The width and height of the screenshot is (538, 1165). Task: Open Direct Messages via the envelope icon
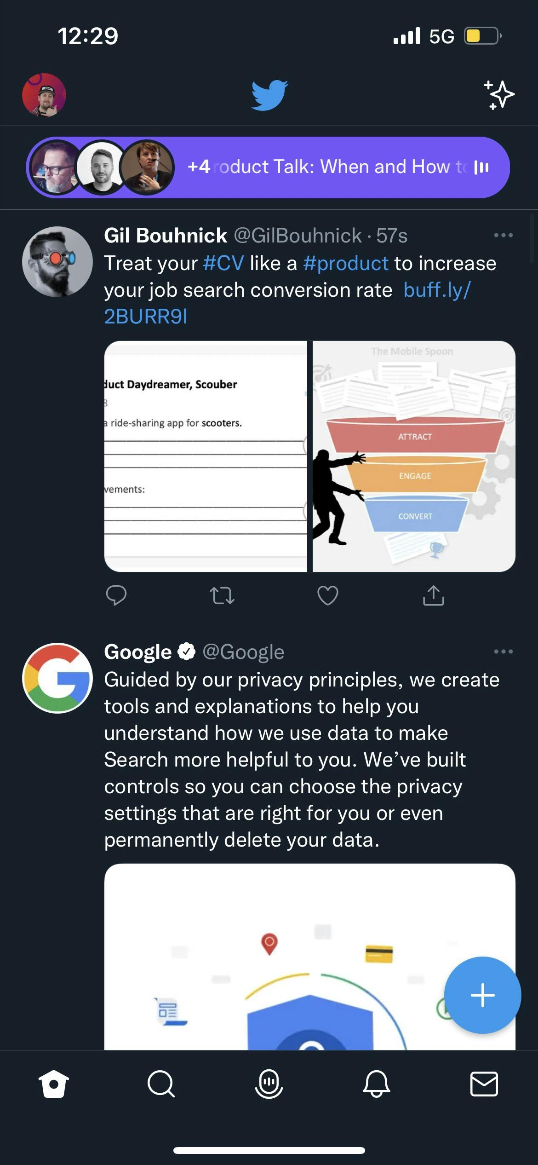pos(484,1085)
